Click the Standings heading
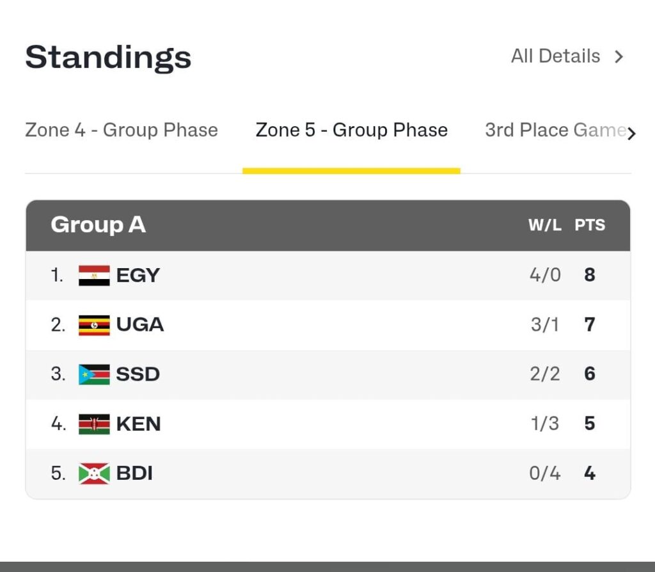The width and height of the screenshot is (655, 572). 108,57
